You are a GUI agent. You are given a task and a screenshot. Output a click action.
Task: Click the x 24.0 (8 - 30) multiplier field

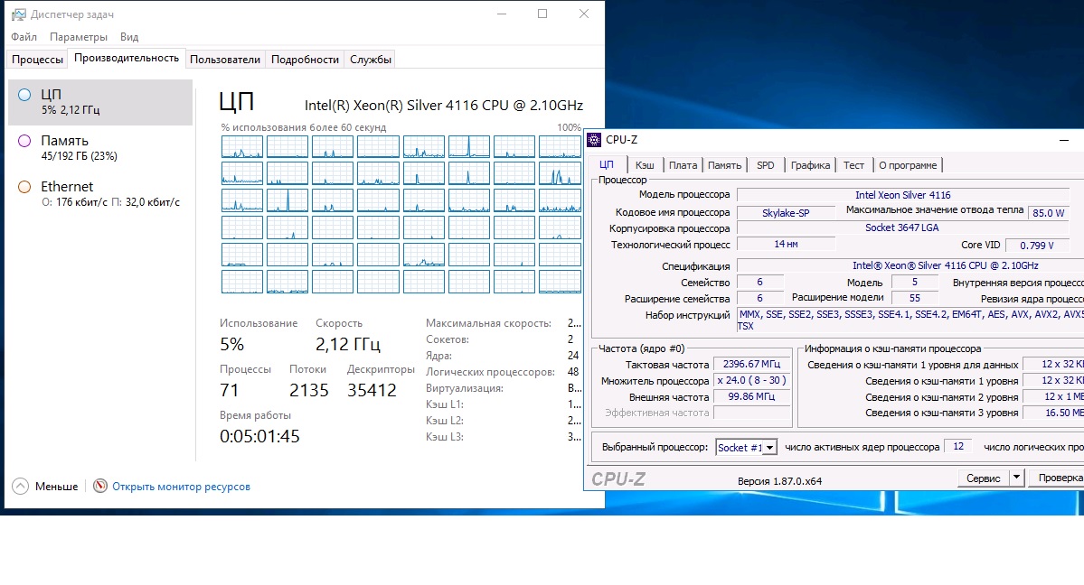(x=751, y=381)
